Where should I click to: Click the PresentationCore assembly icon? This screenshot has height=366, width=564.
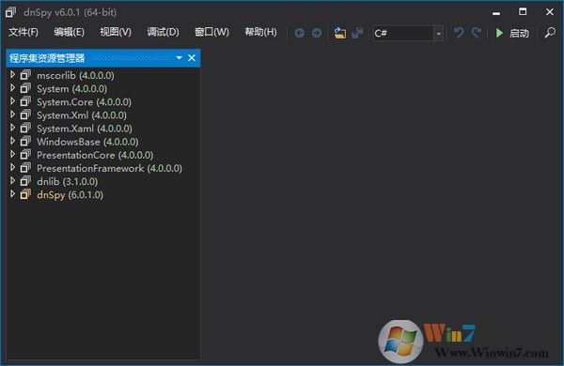click(x=25, y=155)
